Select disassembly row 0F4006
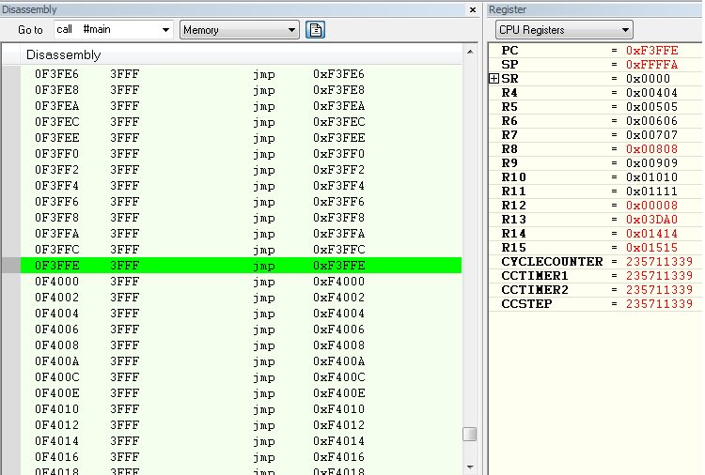705x475 pixels. point(241,329)
